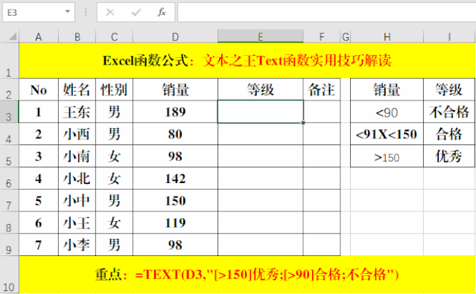Click the grade cell '不合格' in column I
Screen dimensions: 476x294
coord(449,112)
